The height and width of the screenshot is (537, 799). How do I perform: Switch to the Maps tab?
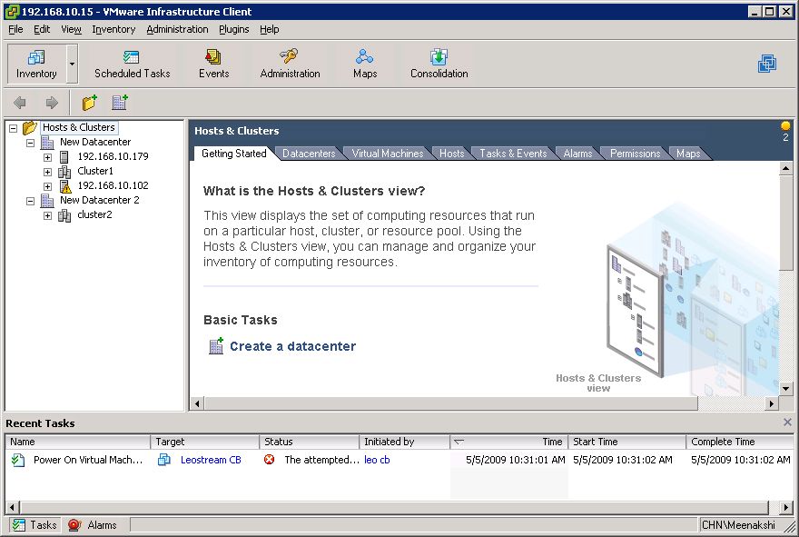(x=688, y=154)
